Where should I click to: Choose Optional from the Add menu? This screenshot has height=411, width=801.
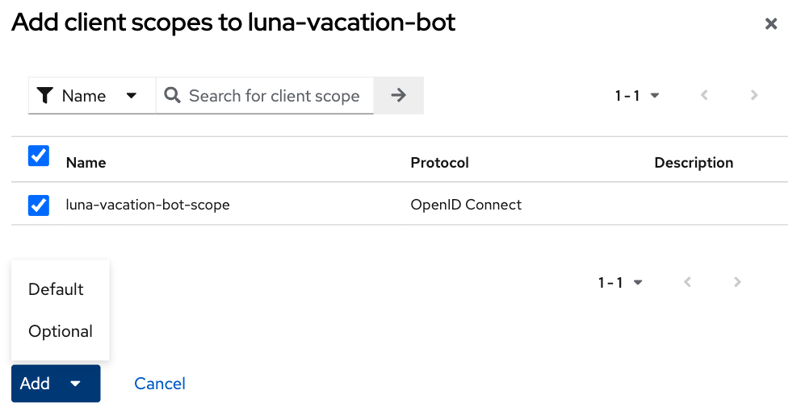click(61, 331)
